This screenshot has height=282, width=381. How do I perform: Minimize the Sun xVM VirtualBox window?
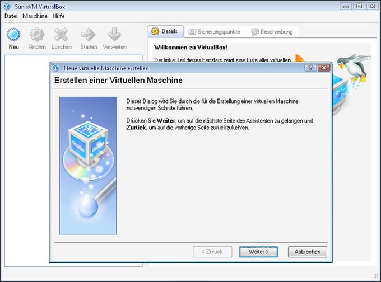pos(346,6)
